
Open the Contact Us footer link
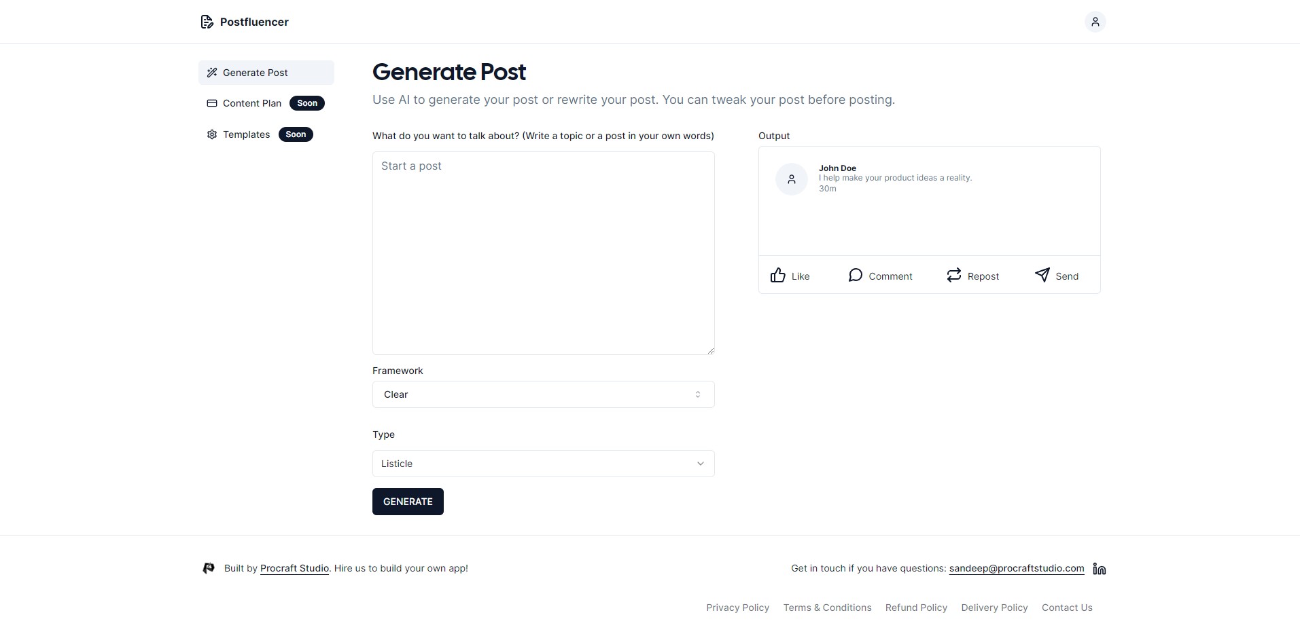(x=1067, y=607)
